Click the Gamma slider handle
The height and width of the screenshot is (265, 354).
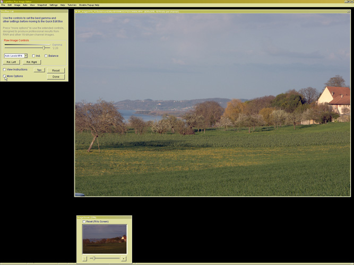point(44,48)
